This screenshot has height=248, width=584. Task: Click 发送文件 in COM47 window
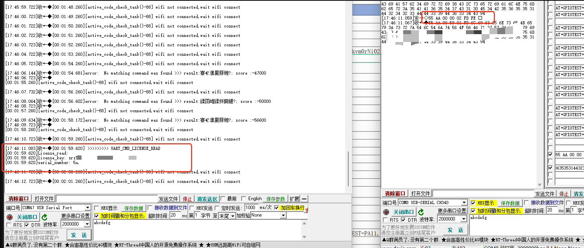click(x=169, y=199)
